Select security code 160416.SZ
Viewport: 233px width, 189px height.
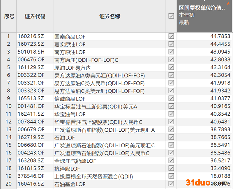pos(31,184)
